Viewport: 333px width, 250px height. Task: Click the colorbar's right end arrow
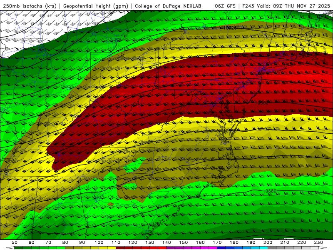click(323, 248)
